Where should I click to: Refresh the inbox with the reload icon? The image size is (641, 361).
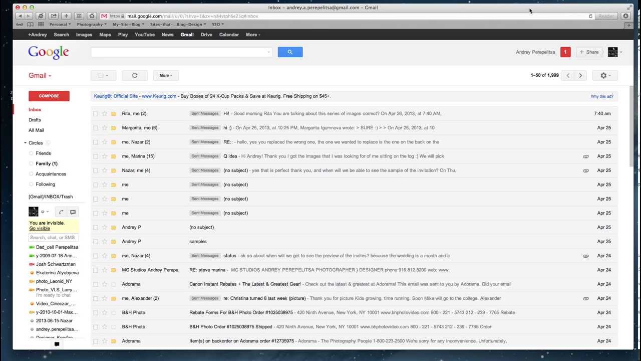[135, 75]
